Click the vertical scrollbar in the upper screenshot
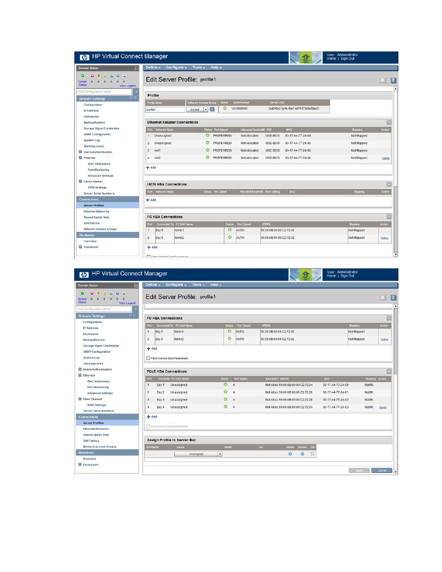This screenshot has height=572, width=442. (x=396, y=171)
